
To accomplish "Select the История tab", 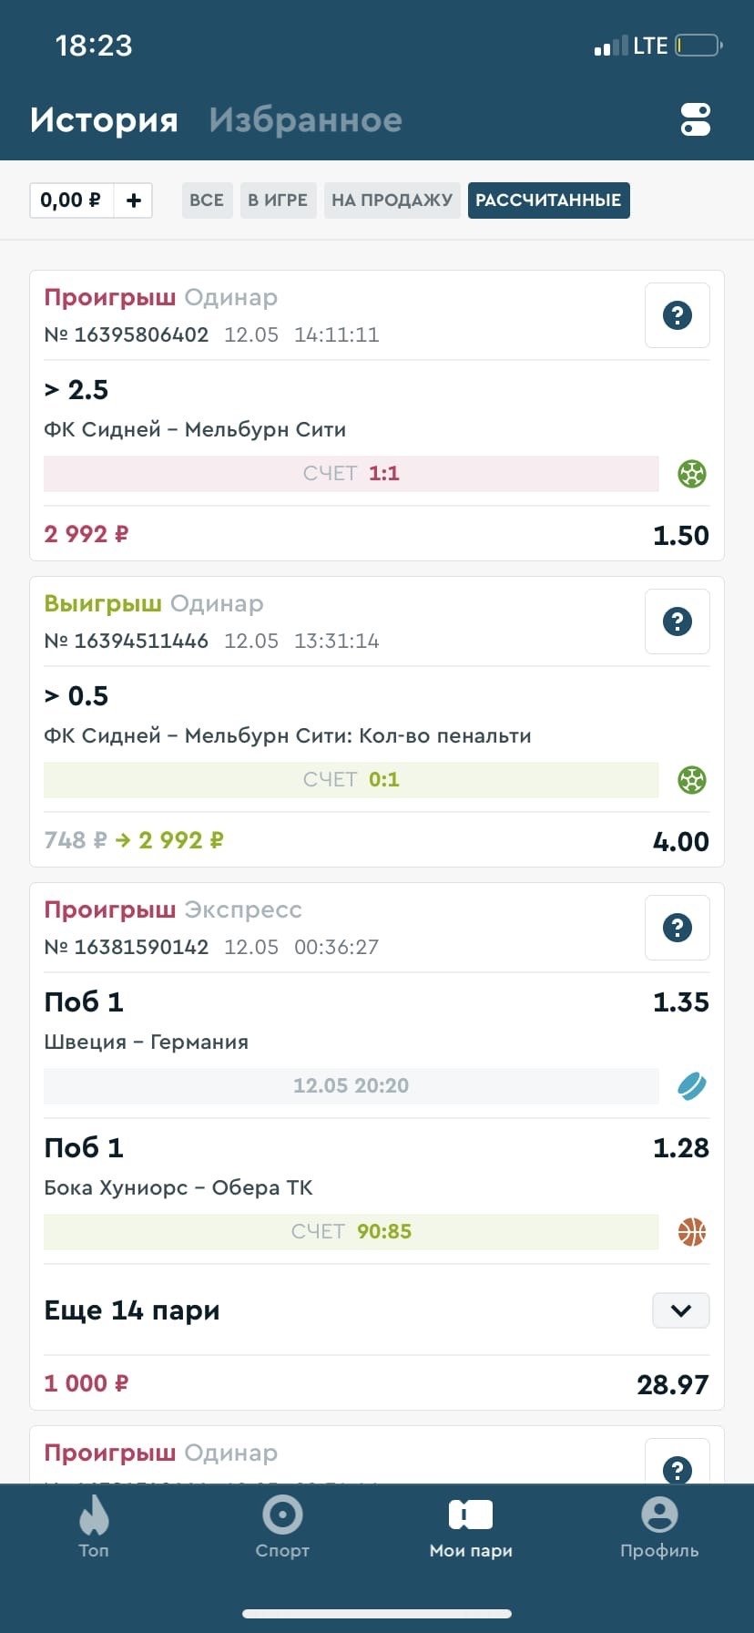I will pos(104,120).
